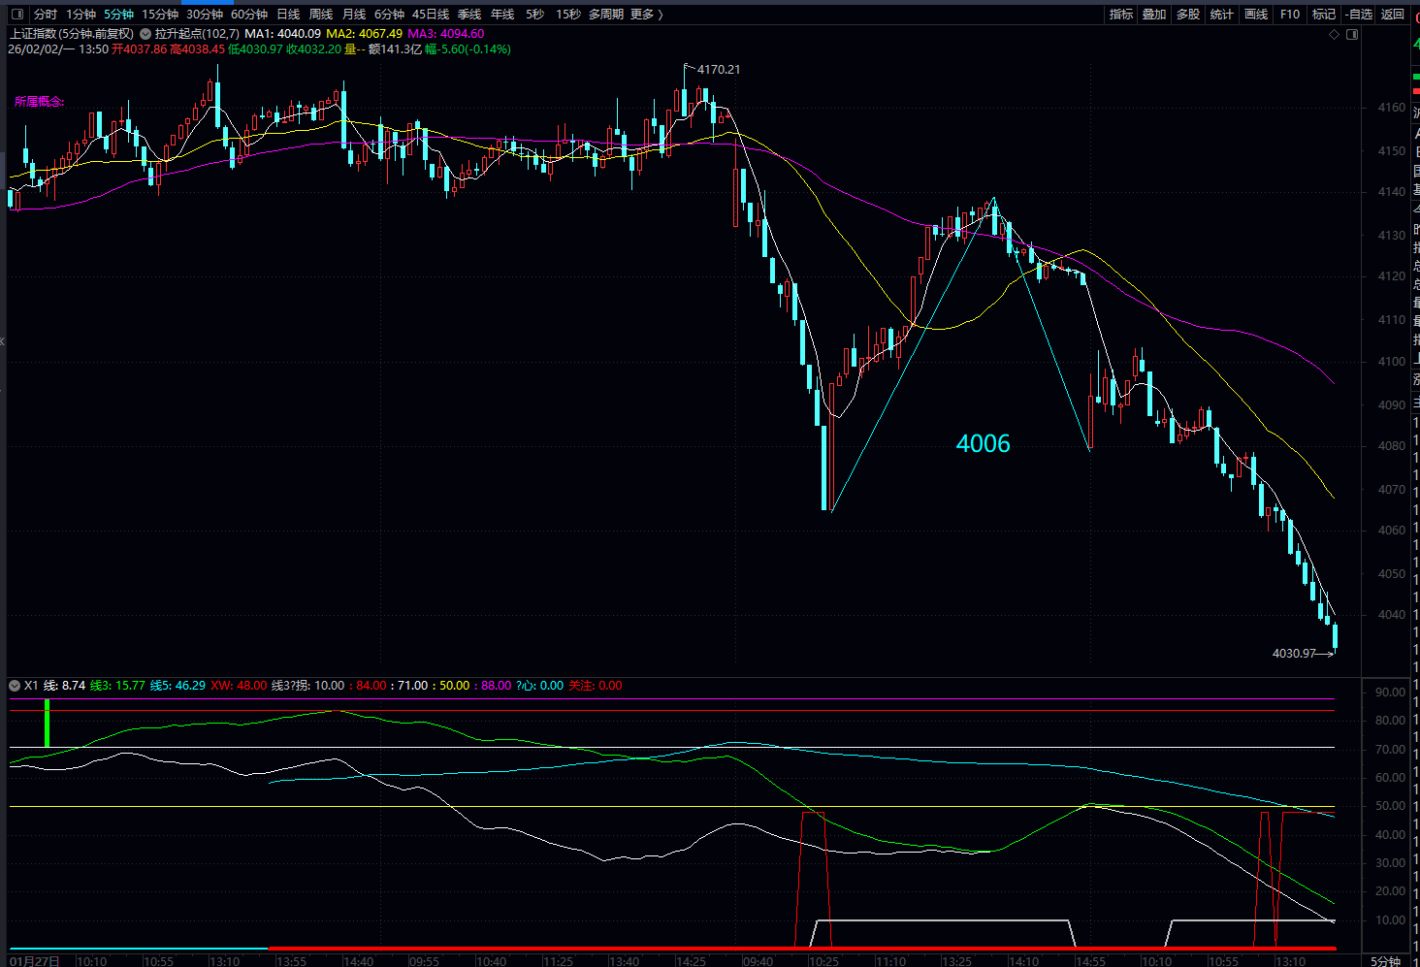
Task: Open the dropdown arrow beside 上证指数 title
Action: pos(145,34)
